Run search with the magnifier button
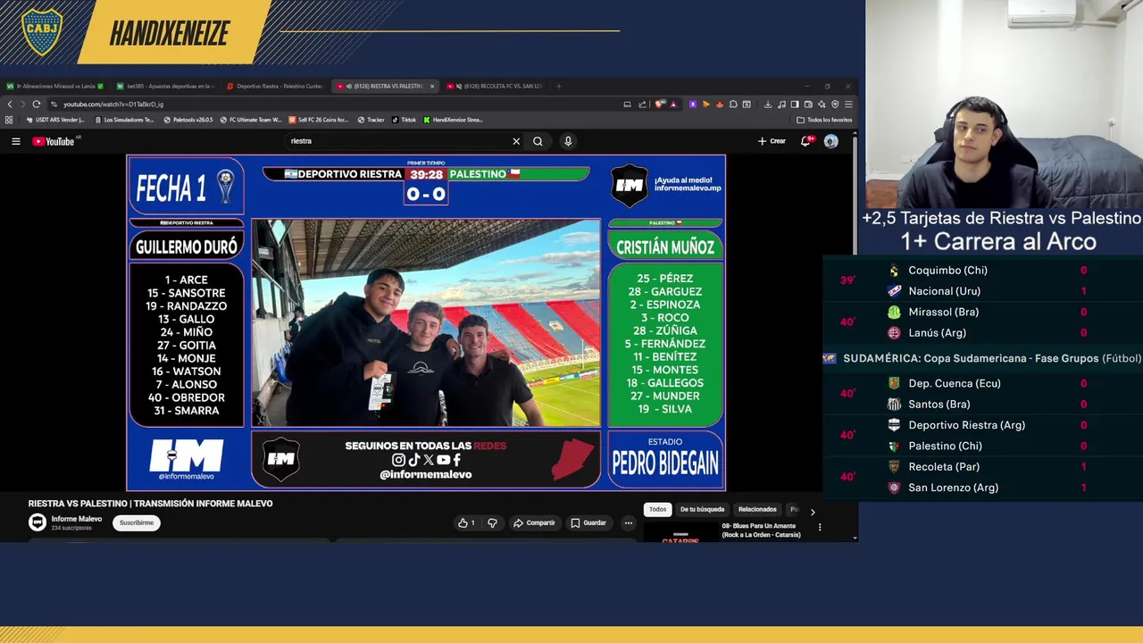1143x643 pixels. tap(538, 141)
